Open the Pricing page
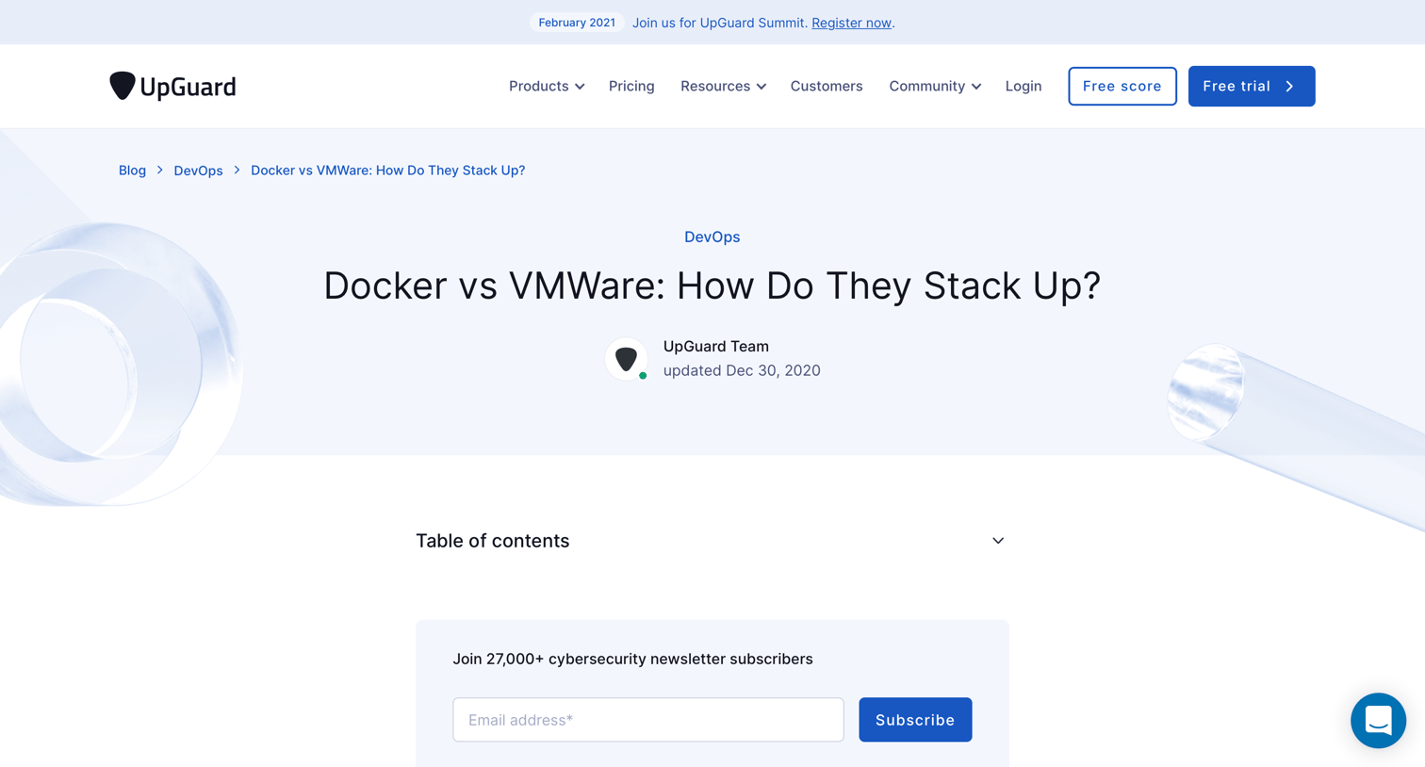1425x767 pixels. tap(631, 86)
